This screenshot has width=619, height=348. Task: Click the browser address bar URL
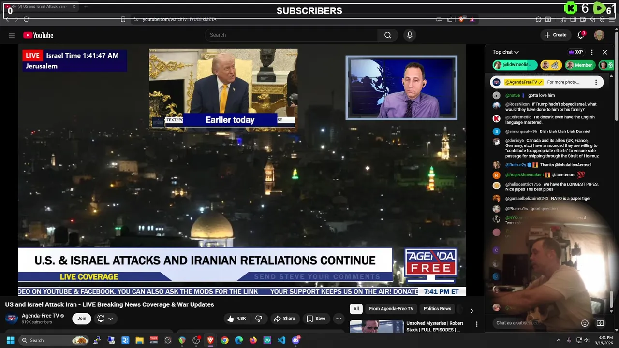point(179,19)
